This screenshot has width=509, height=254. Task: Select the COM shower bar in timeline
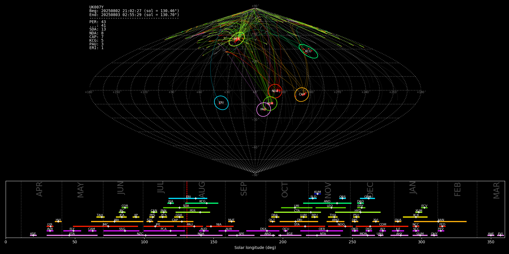382,226
